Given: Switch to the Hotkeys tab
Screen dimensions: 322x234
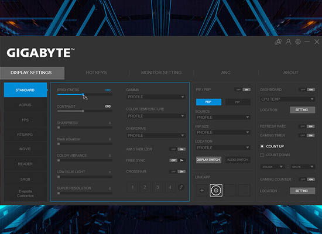Looking at the screenshot, I should tap(97, 73).
